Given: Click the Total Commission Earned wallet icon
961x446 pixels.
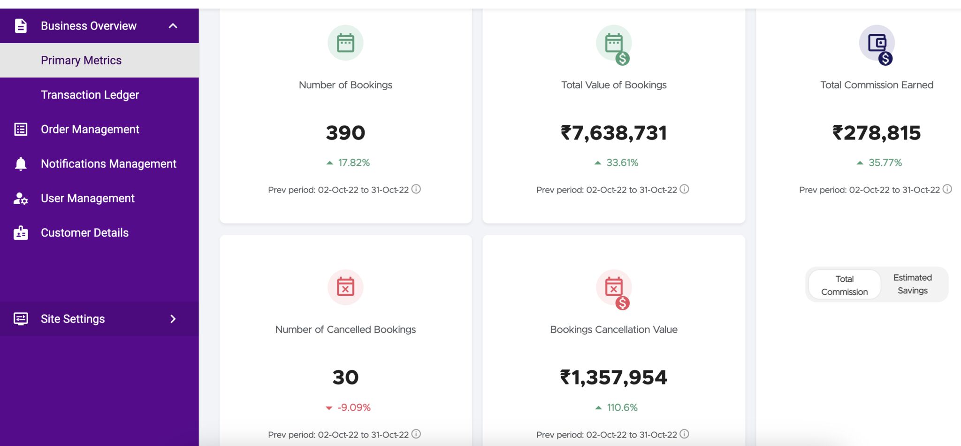Looking at the screenshot, I should pyautogui.click(x=877, y=44).
